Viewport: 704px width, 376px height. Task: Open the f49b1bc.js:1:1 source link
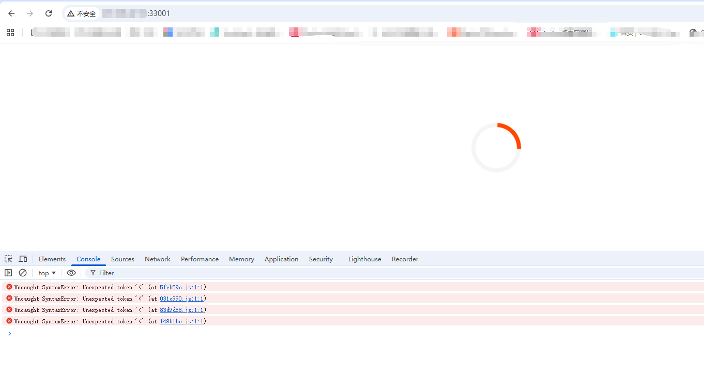point(181,321)
